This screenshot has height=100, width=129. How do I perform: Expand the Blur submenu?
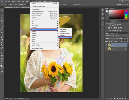tap(44, 24)
